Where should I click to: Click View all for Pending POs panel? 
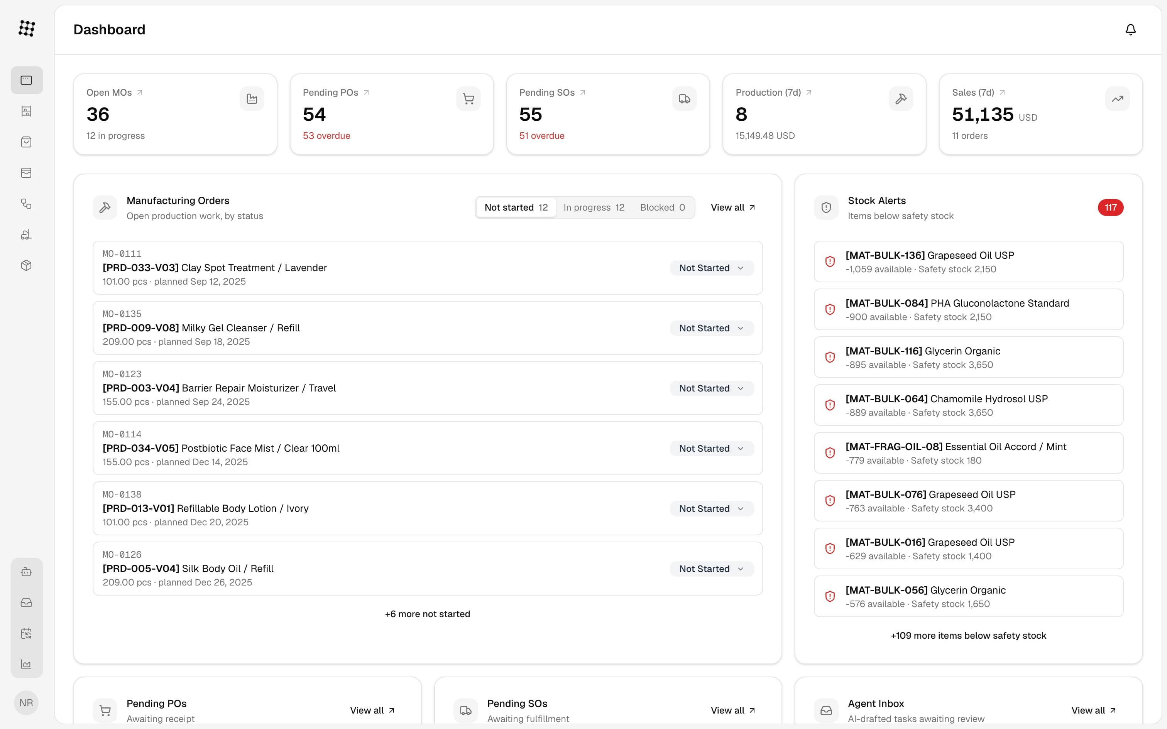point(372,710)
